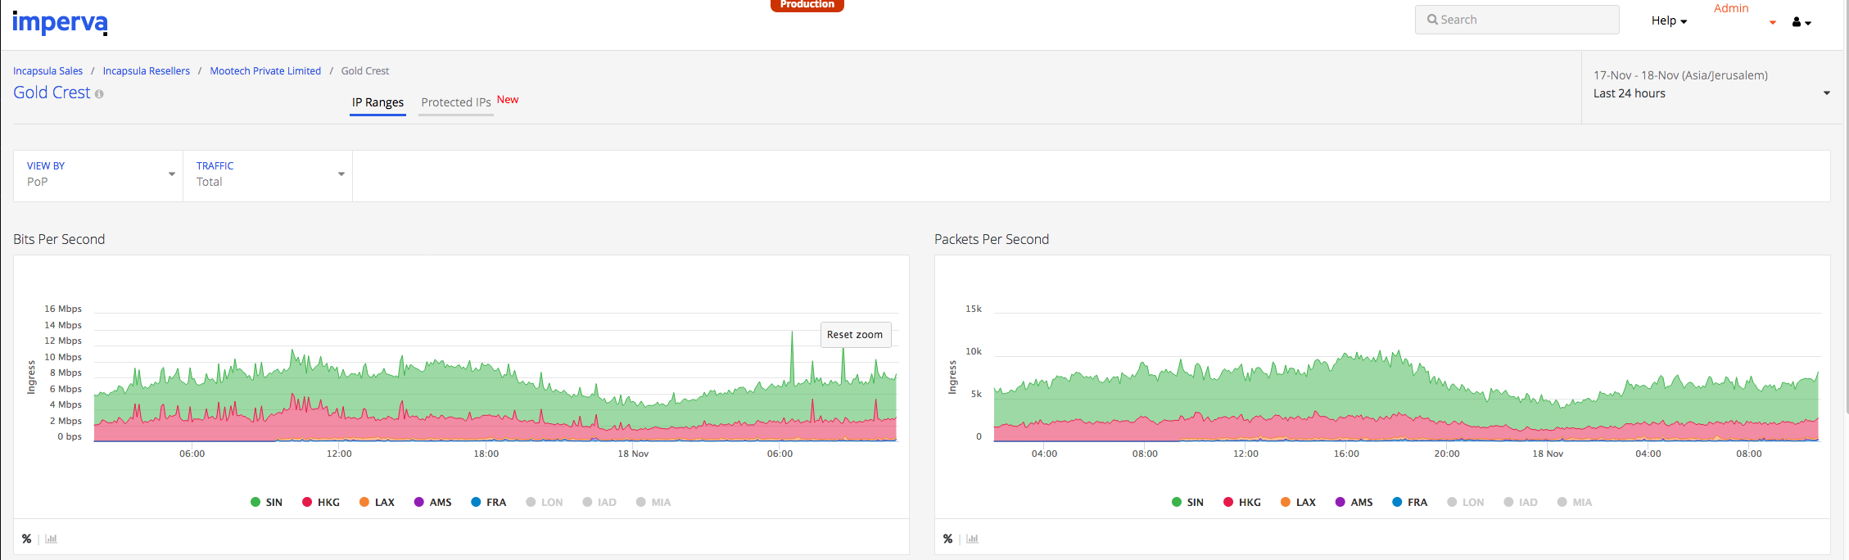Click the 15k axis label
This screenshot has height=560, width=1849.
coord(974,309)
